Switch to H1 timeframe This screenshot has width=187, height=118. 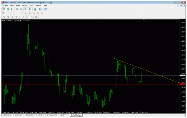coord(20,17)
